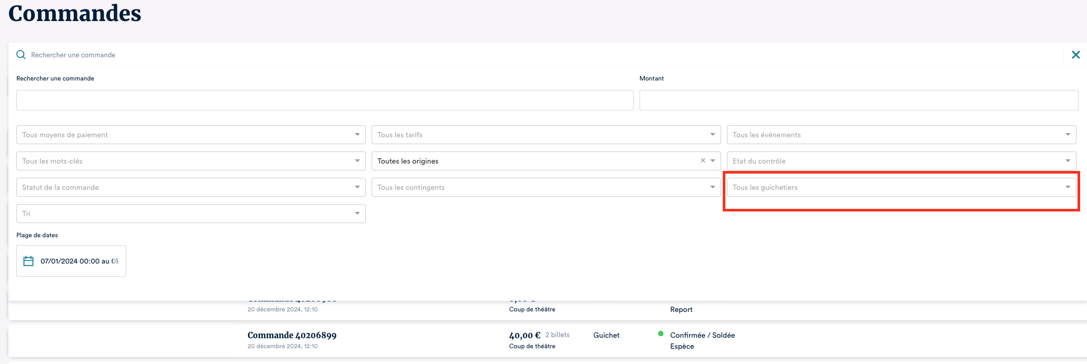
Task: Click the 'Rechercher une commande' text field
Action: pos(324,100)
